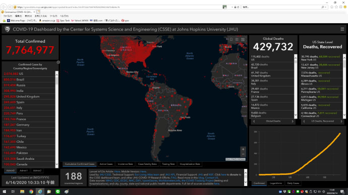Viewport: 348px width, 195px height.
Task: Open the dashboard hamburger menu
Action: [342, 29]
